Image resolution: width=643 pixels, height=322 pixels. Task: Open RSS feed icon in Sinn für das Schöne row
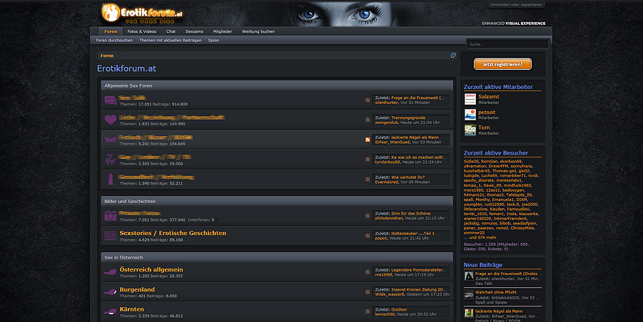(368, 216)
